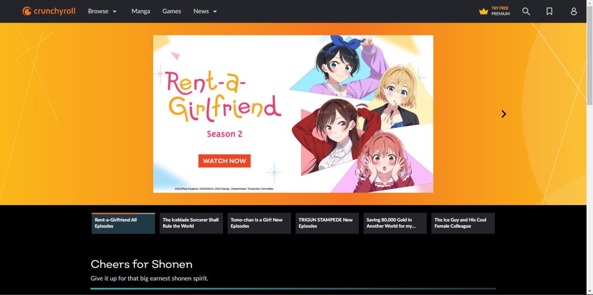Select Rent-a-Girlfriend All Episodes tab
Viewport: 593px width, 295px height.
(123, 223)
